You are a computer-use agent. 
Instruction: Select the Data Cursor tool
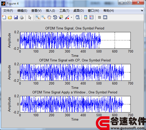click(61, 17)
